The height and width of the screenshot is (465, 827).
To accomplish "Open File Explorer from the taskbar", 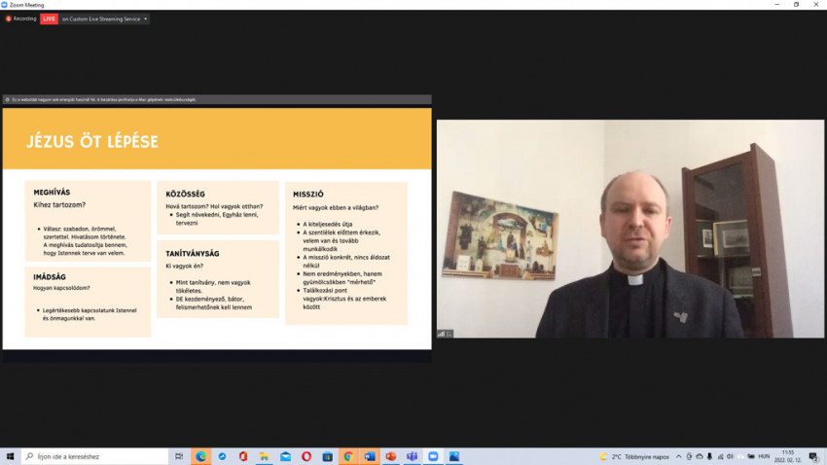I will [265, 456].
